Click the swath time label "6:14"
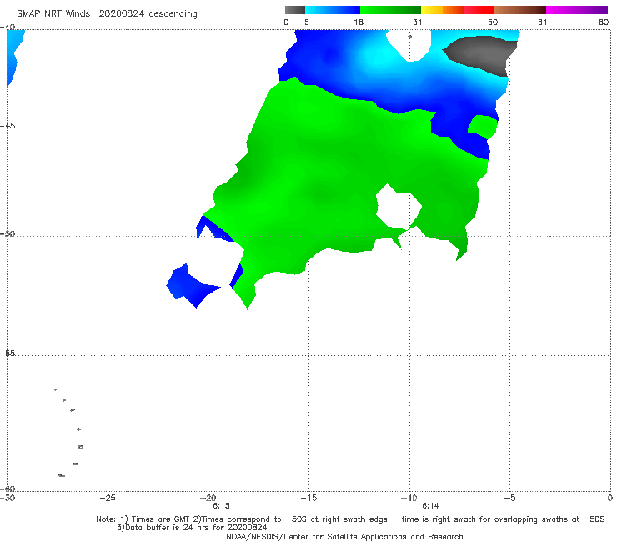The image size is (617, 542). pos(430,506)
